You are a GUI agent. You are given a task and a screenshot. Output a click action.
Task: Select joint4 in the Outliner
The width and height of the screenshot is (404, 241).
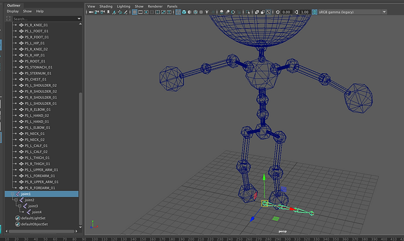[x=36, y=212]
